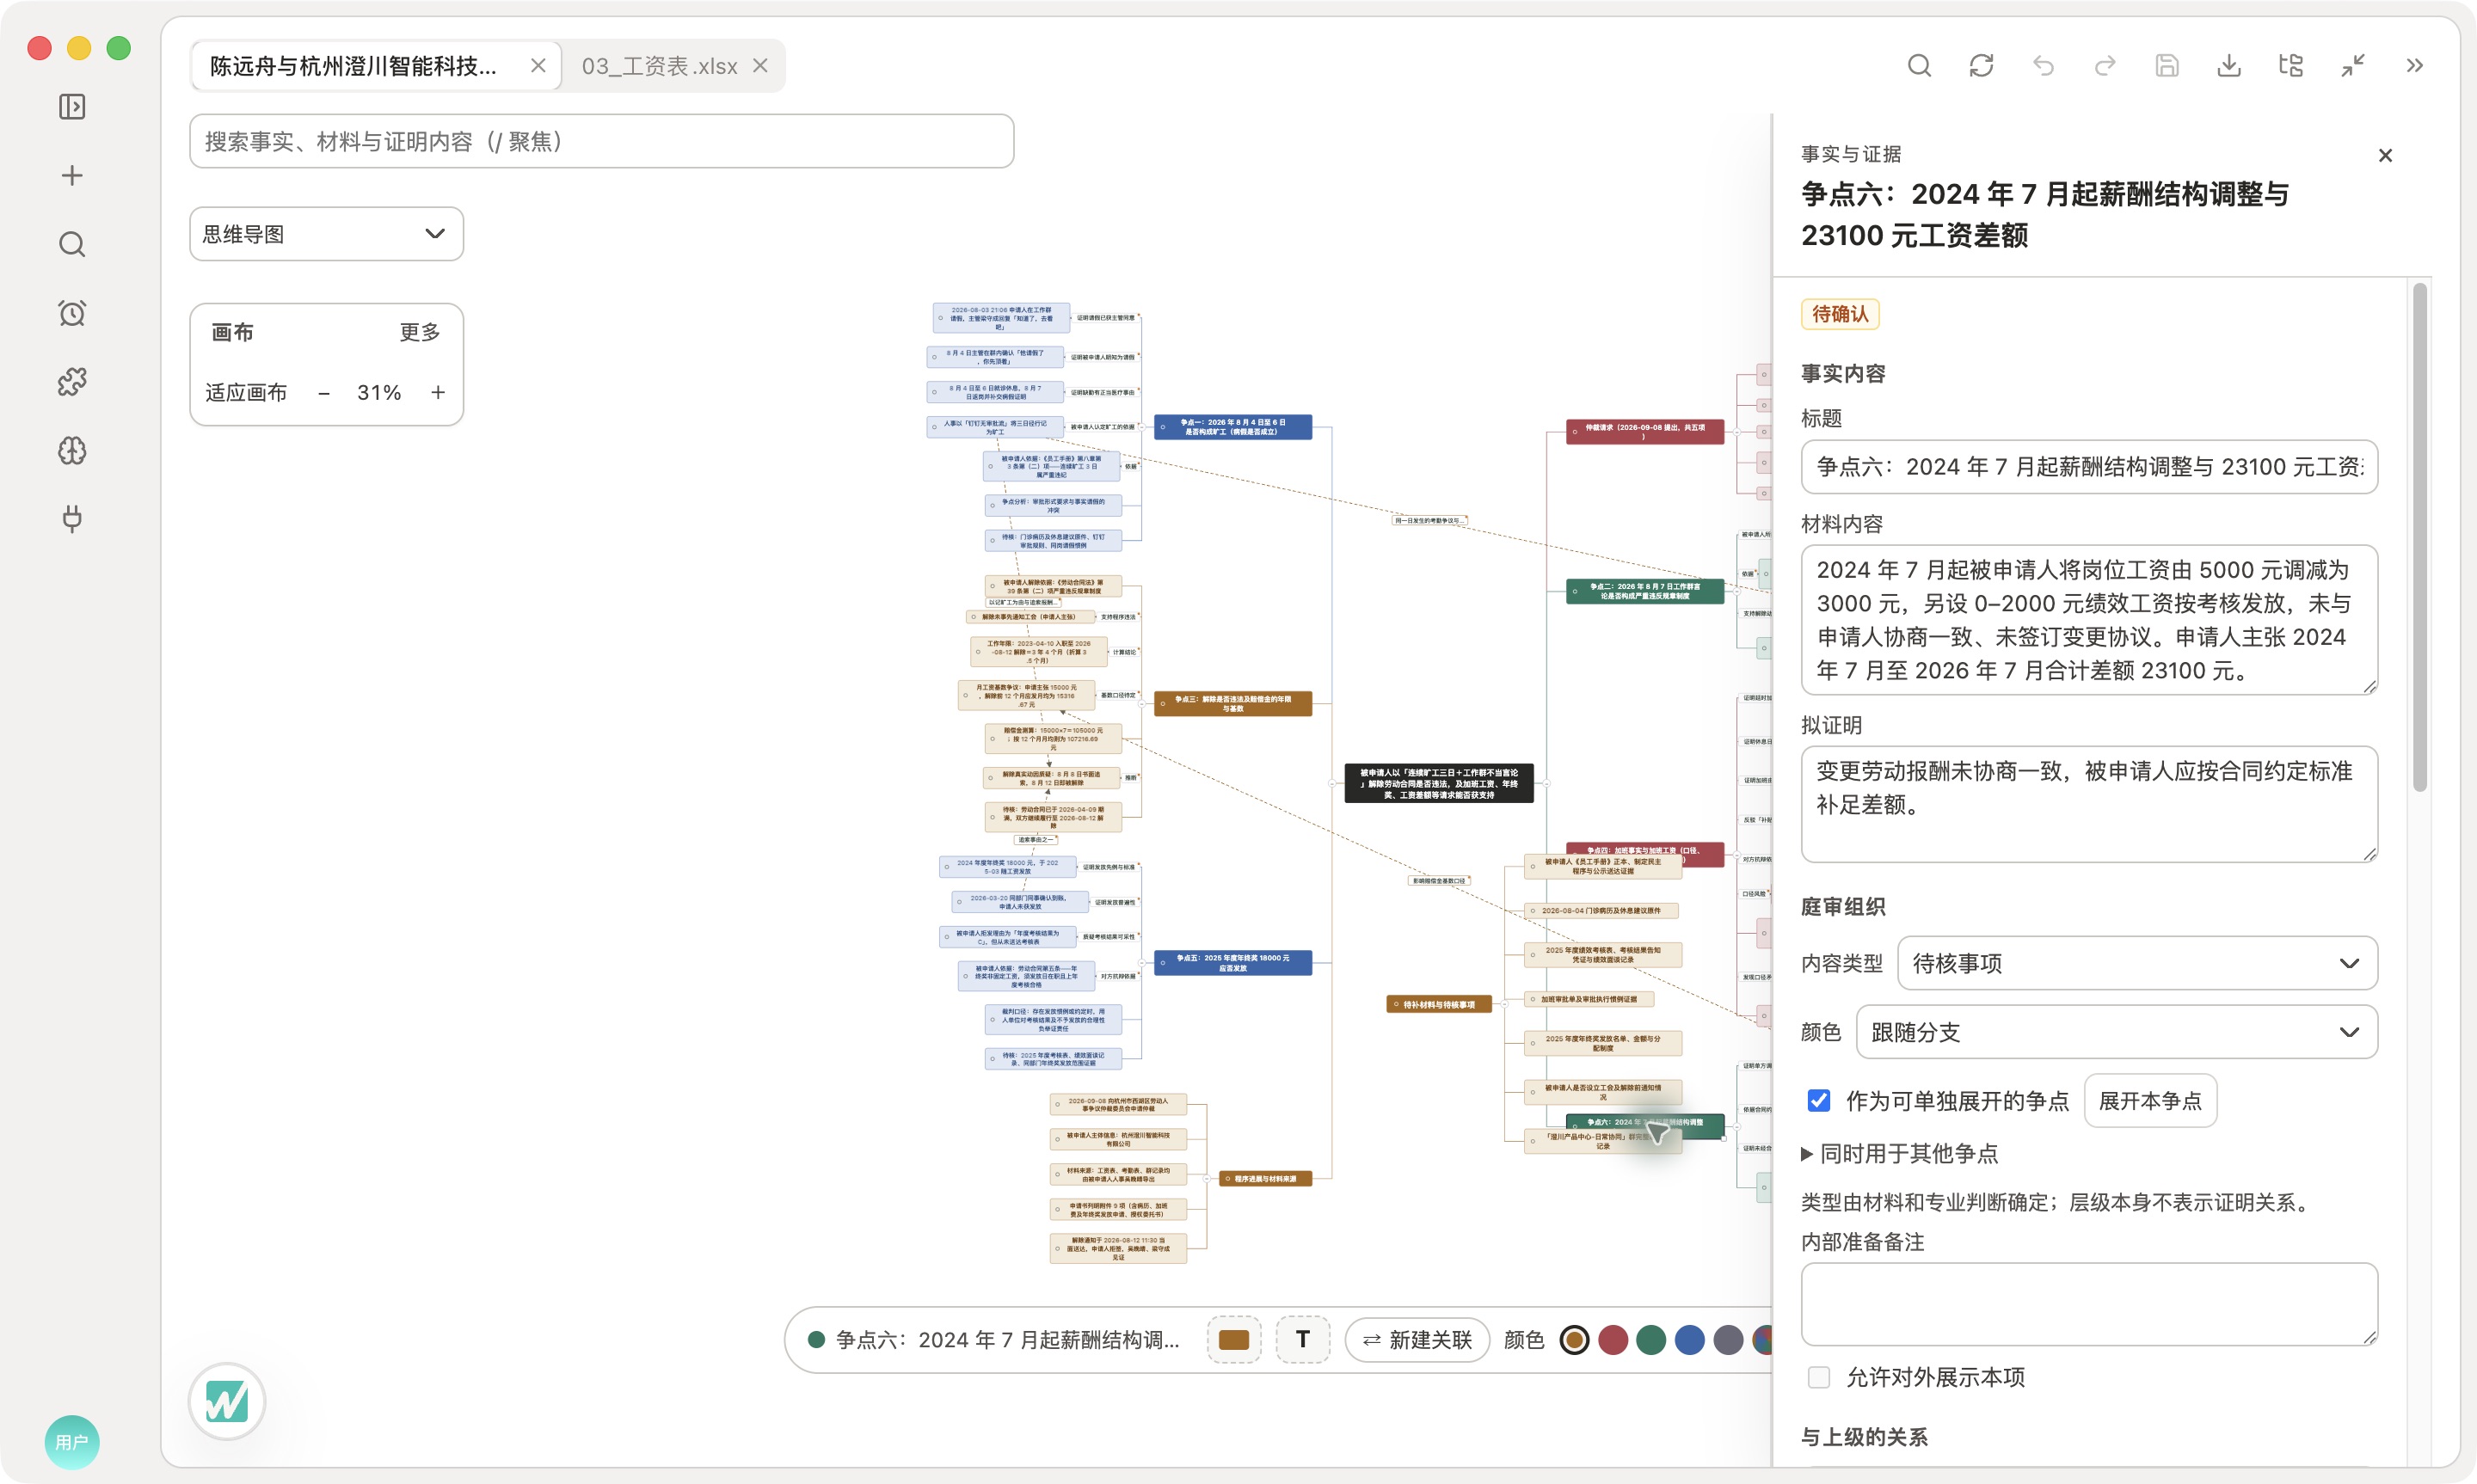Open the 颜色 跟随分支 dropdown
This screenshot has height=1484, width=2477.
click(2116, 1032)
